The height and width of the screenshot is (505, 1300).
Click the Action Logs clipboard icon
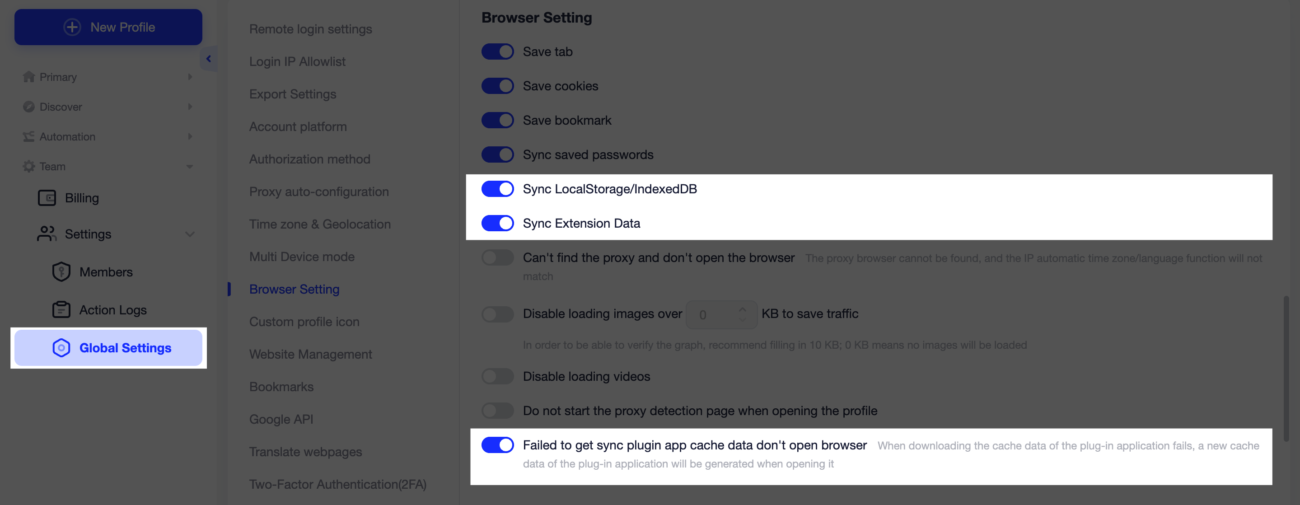(61, 310)
